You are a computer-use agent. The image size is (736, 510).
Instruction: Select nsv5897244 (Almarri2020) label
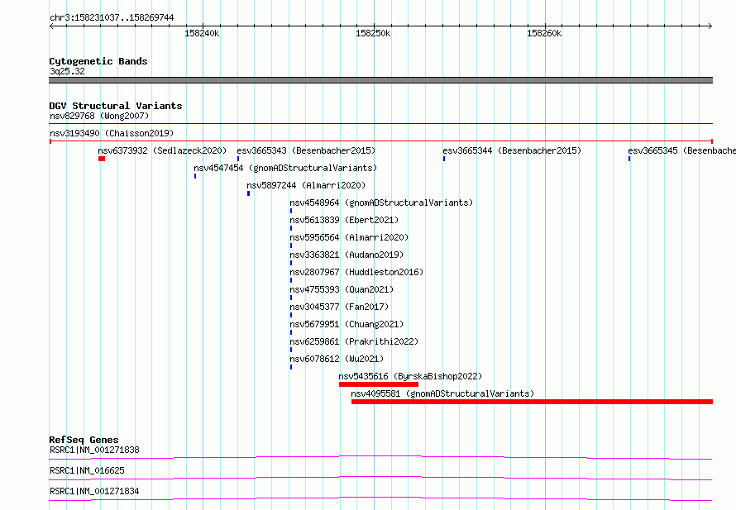(x=306, y=185)
